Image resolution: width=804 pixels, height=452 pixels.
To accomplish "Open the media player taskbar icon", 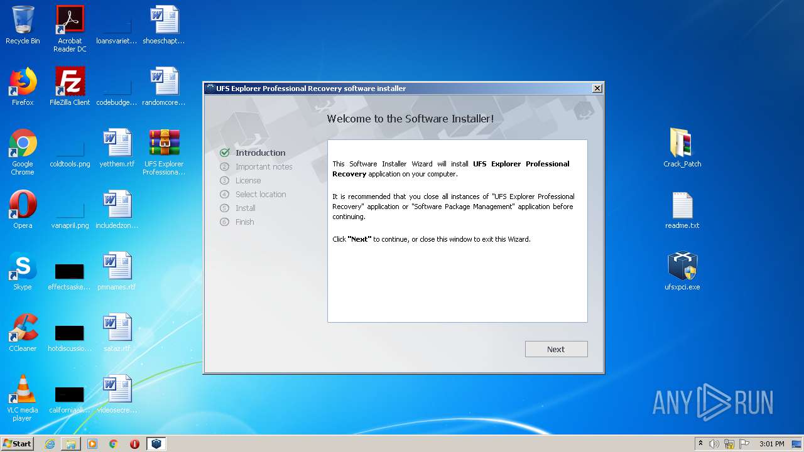I will 92,444.
